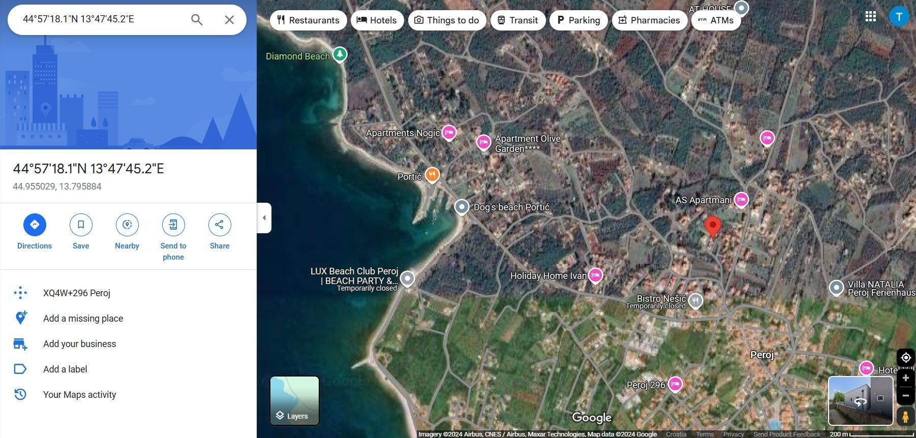Open Google apps grid

coord(870,16)
